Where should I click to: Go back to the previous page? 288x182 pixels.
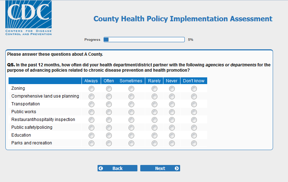pyautogui.click(x=117, y=169)
